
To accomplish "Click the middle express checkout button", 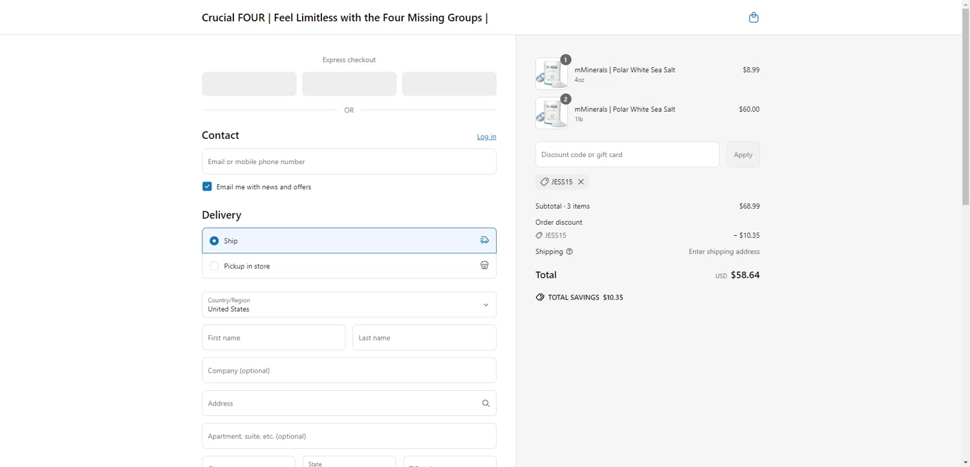I will (349, 84).
